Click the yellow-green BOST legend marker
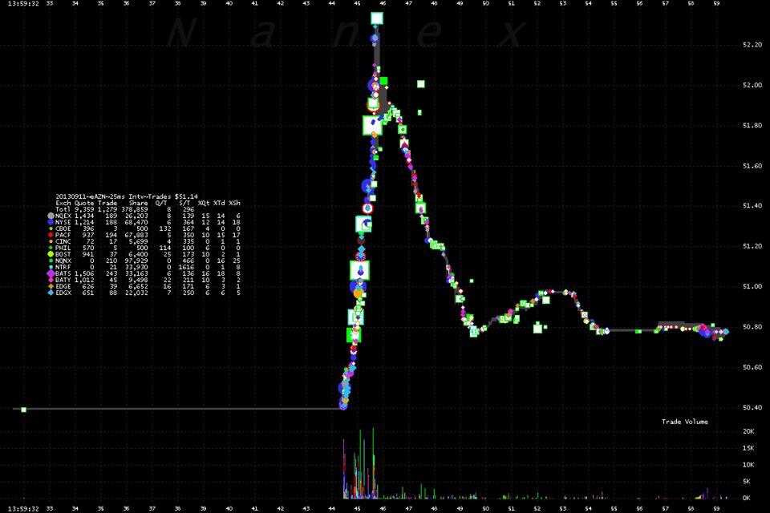Screen dimensions: 770x513 [x=51, y=255]
